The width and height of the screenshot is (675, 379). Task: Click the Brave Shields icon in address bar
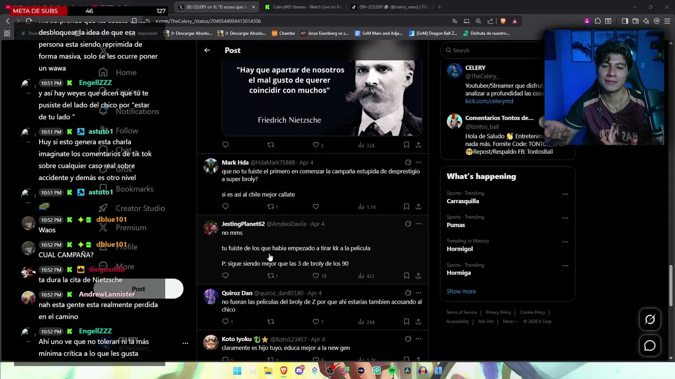(503, 21)
